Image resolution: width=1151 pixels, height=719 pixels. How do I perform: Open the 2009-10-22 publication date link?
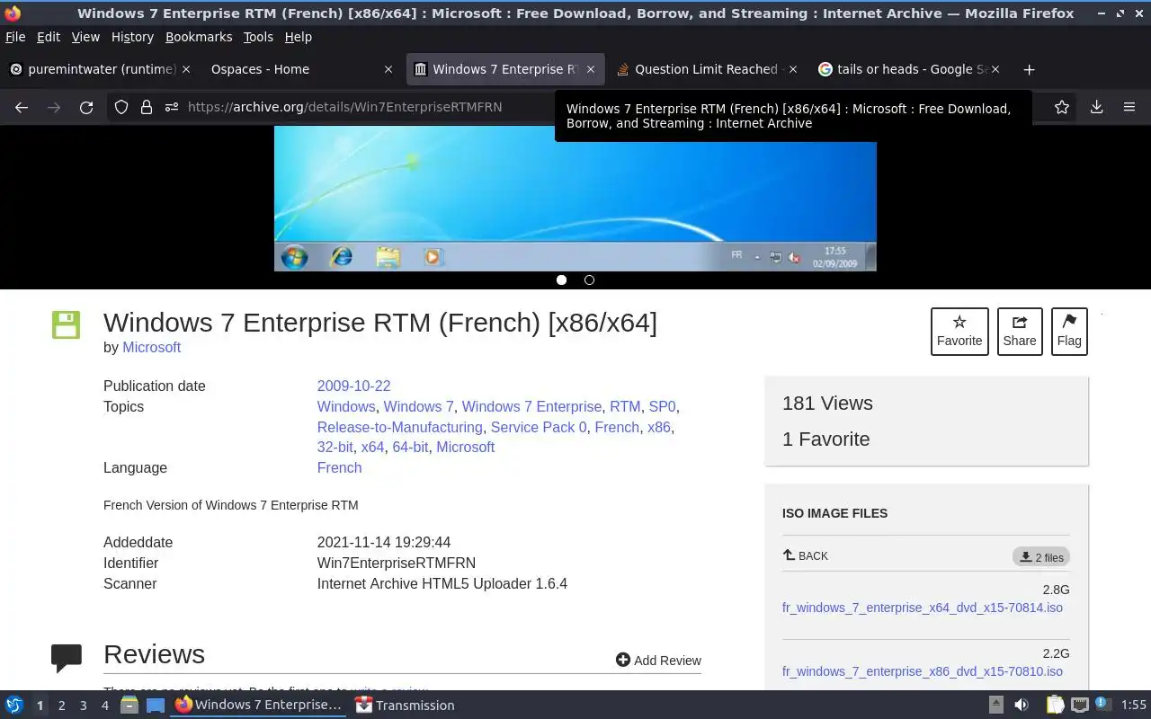tap(353, 386)
